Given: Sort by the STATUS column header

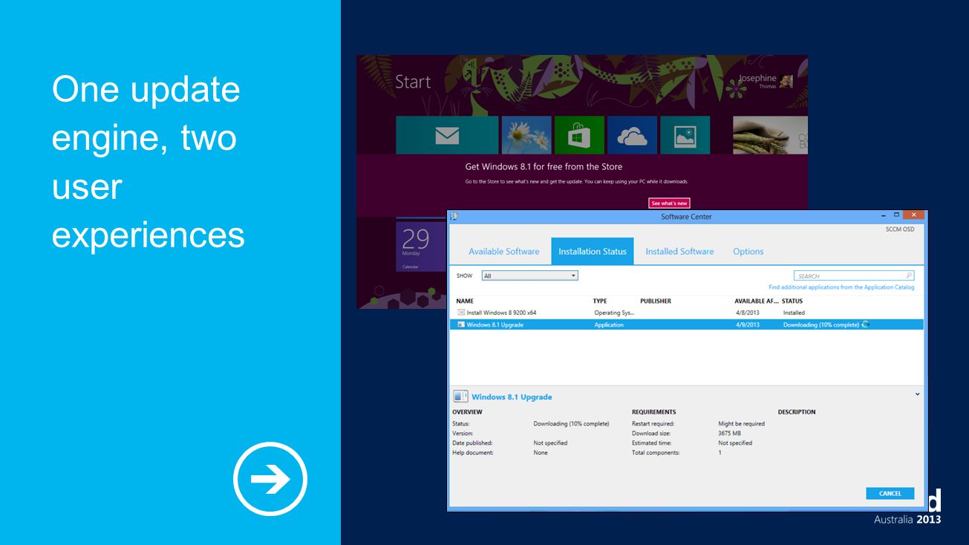Looking at the screenshot, I should tap(792, 301).
